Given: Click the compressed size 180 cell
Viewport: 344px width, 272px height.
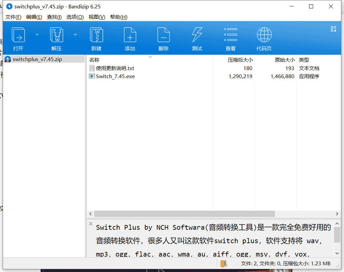Looking at the screenshot, I should tap(248, 68).
